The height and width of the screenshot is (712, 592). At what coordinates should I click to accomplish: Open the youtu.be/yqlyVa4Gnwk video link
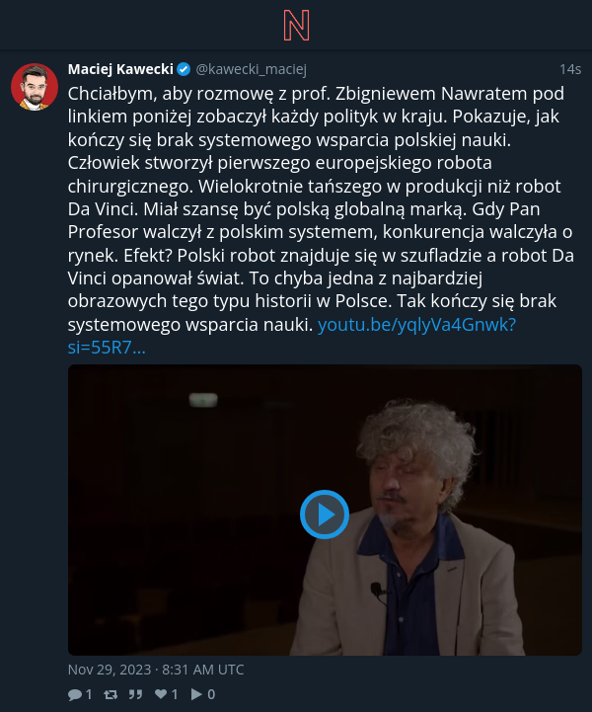click(x=292, y=336)
